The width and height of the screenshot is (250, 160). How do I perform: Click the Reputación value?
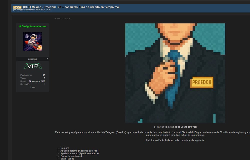click(44, 84)
